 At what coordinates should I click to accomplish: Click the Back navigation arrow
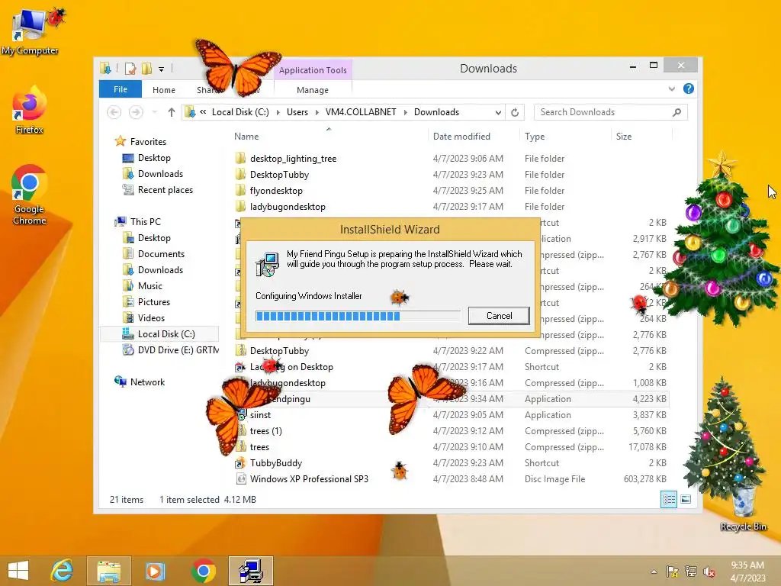(x=114, y=113)
